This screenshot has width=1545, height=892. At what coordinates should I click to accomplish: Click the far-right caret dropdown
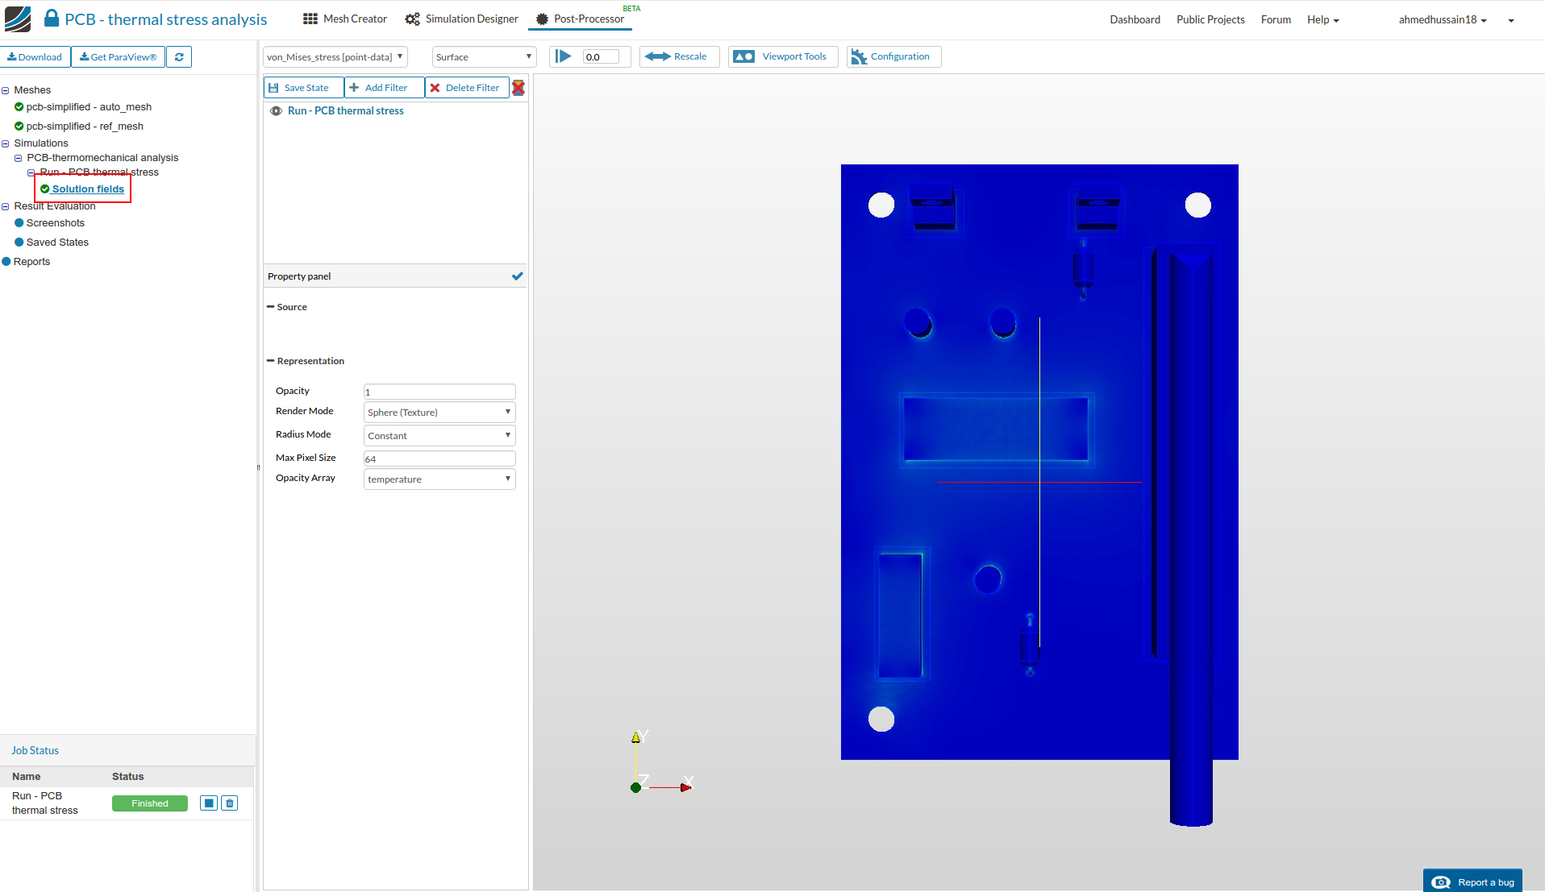point(1511,20)
